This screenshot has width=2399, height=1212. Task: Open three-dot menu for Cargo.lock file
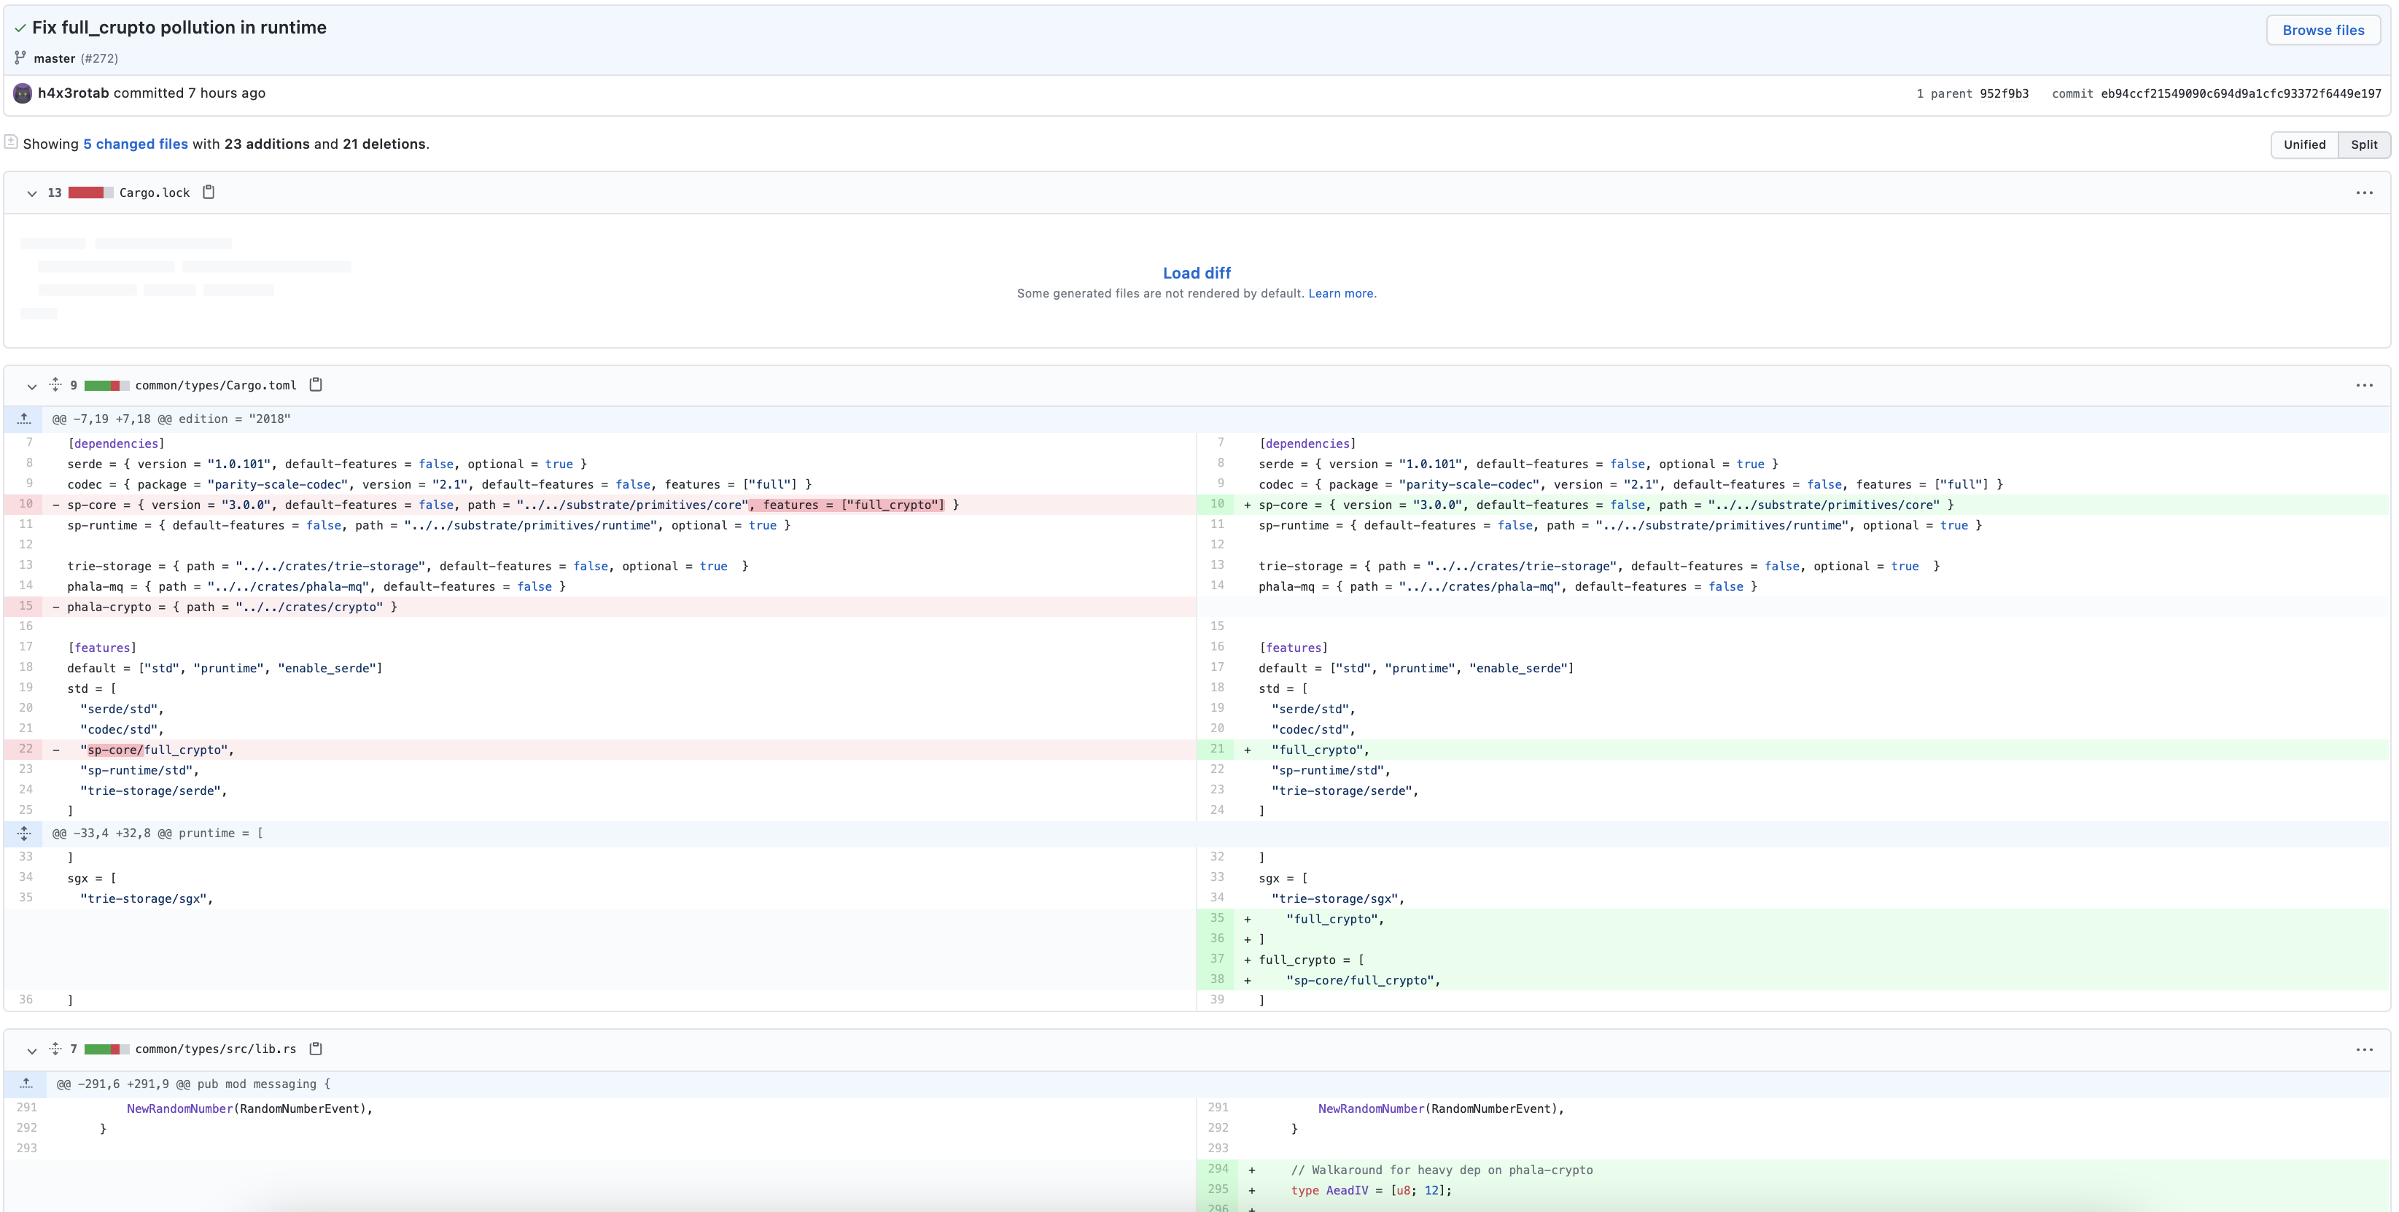(2363, 193)
